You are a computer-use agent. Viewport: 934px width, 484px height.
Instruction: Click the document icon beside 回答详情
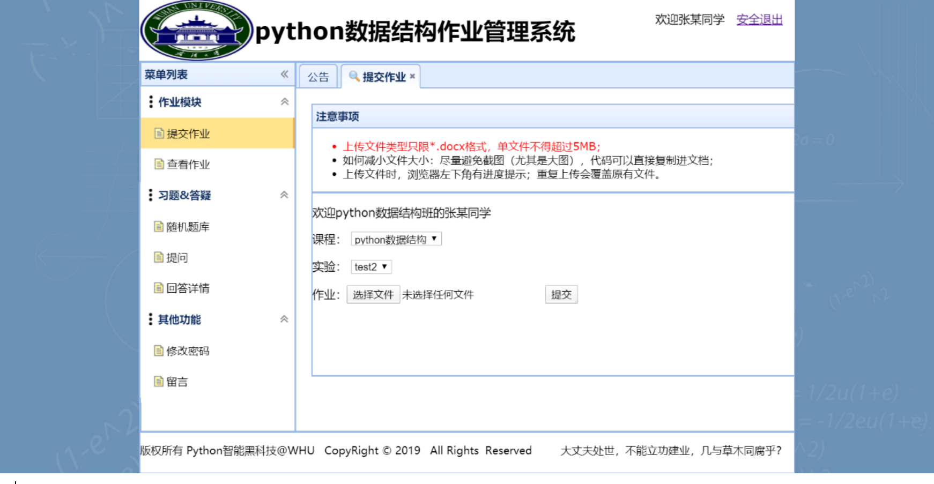tap(159, 288)
